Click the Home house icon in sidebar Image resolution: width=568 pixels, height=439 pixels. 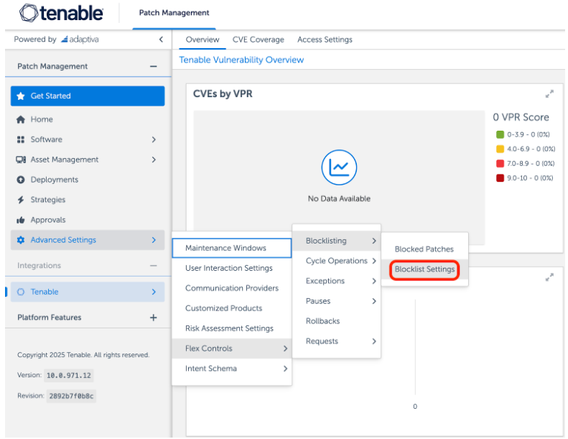coord(21,120)
